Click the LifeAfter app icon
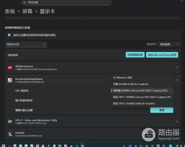Image resolution: width=185 pixels, height=147 pixels. click(x=10, y=134)
